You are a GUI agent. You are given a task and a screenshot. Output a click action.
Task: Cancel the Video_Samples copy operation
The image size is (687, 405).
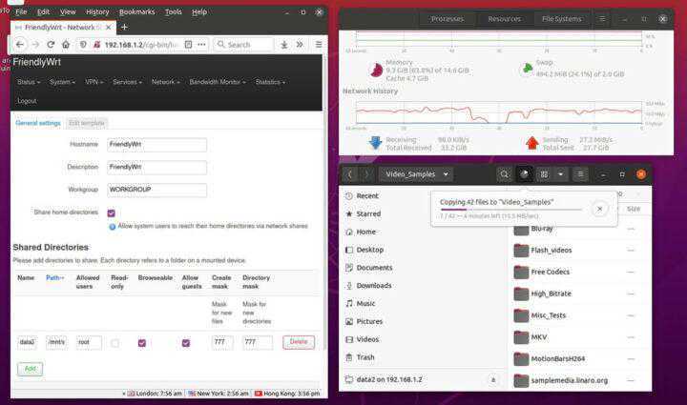click(599, 208)
